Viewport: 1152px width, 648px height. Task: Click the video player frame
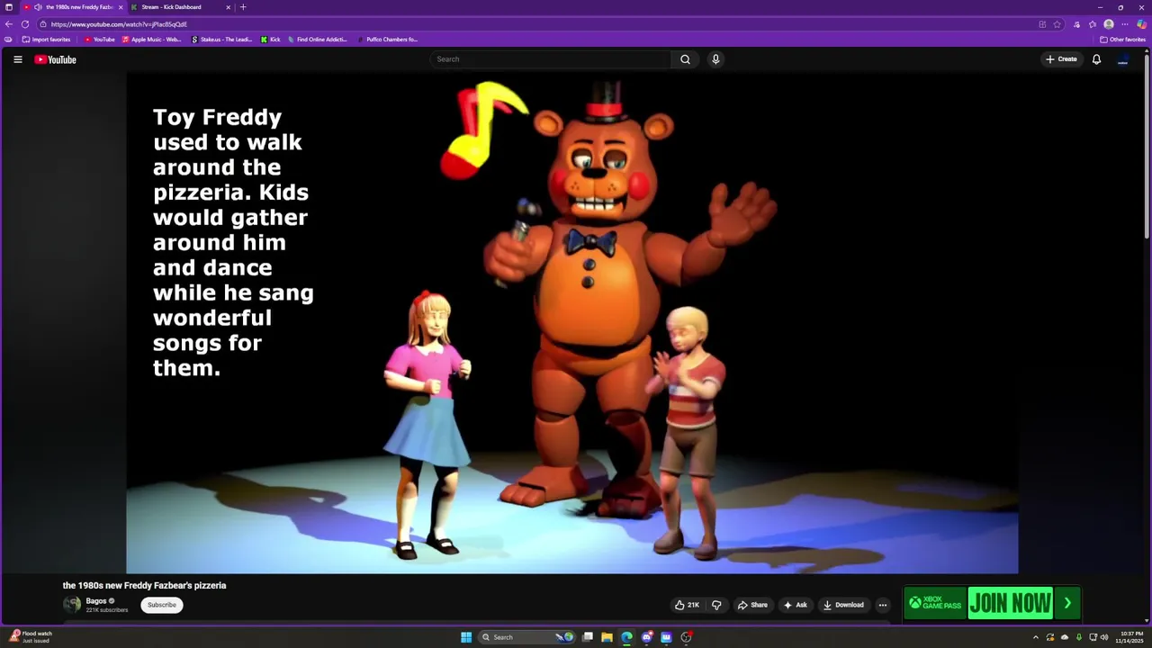[x=572, y=323]
